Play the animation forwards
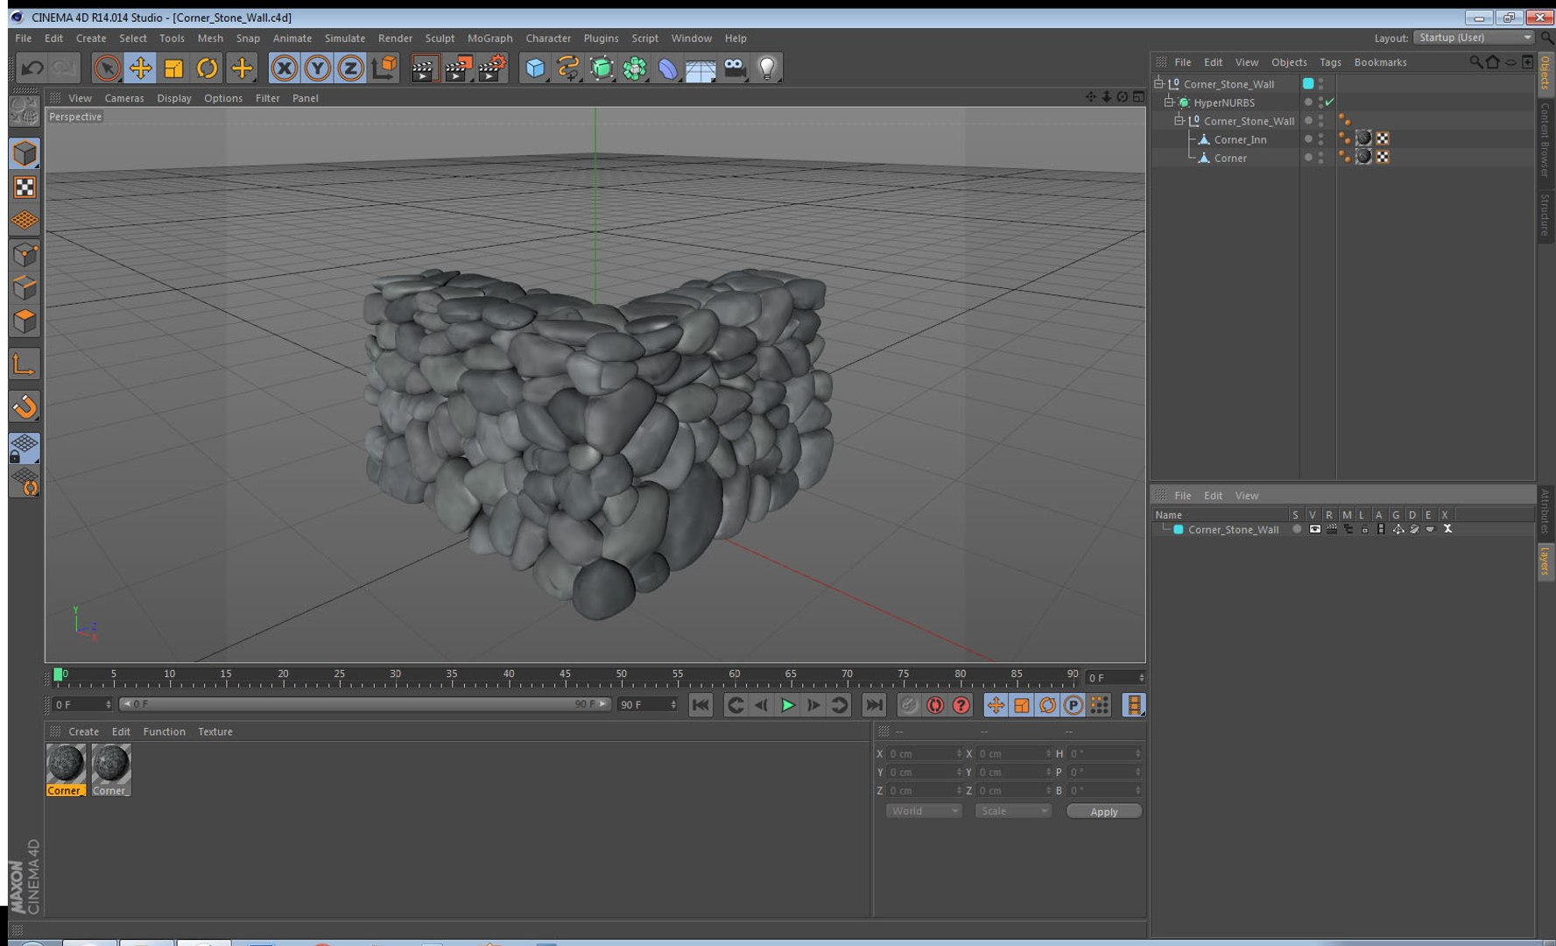The width and height of the screenshot is (1556, 946). click(x=787, y=705)
